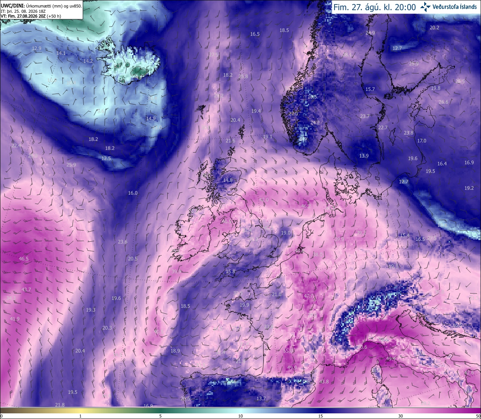Click the 14.8 value over Scotland
Viewport: 481px width, 419px height.
point(228,180)
